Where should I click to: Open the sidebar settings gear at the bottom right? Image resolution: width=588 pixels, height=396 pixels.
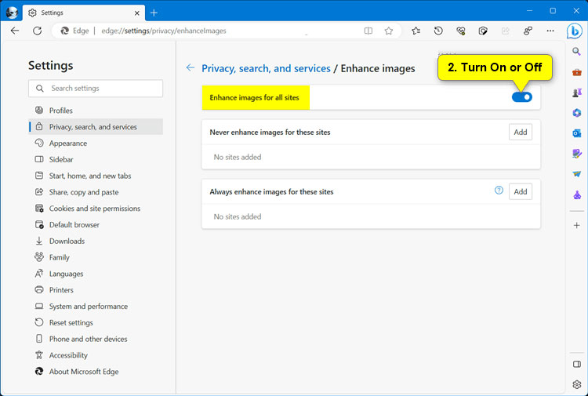coord(577,384)
